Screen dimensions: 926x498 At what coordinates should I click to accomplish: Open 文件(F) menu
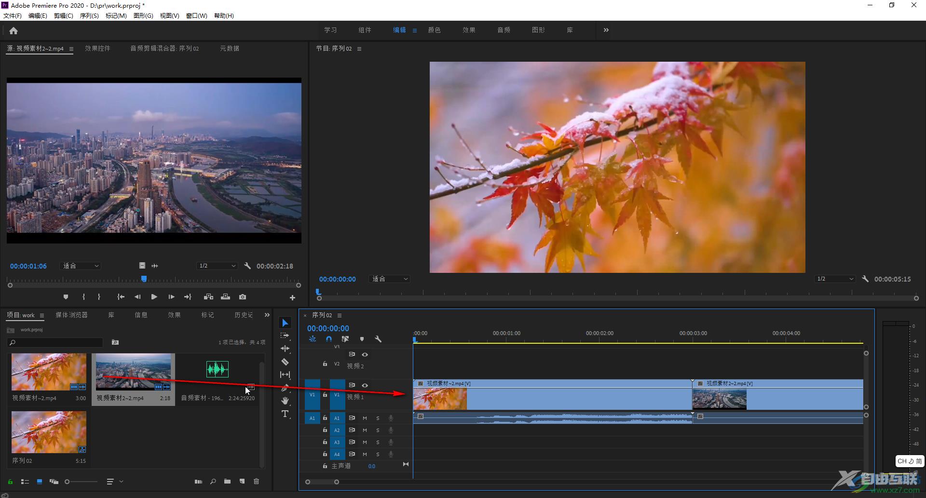pos(13,15)
